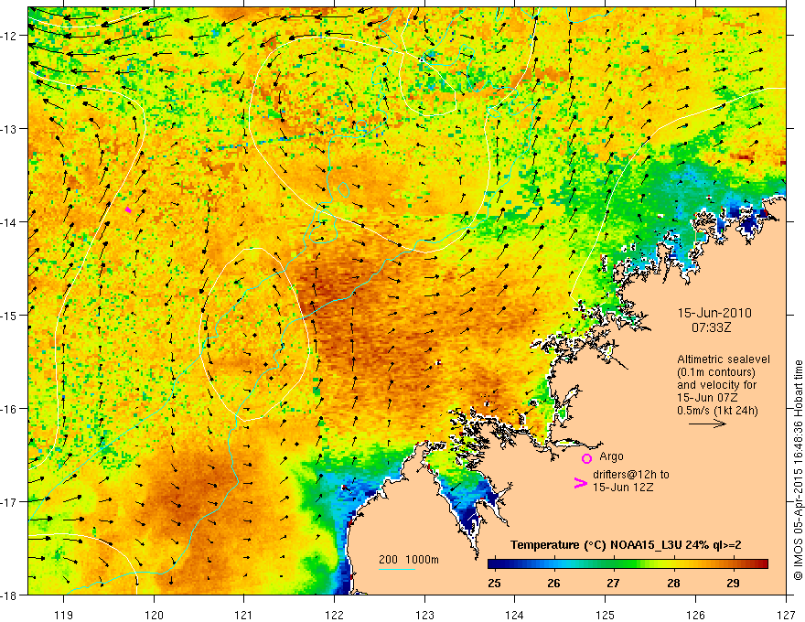
Task: Click the color bar tick label 25
Action: coord(494,584)
